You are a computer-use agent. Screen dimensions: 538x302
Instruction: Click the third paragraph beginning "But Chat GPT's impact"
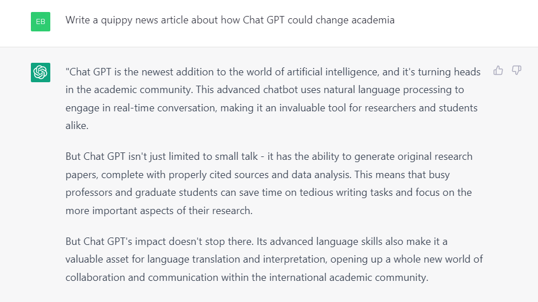pyautogui.click(x=274, y=259)
